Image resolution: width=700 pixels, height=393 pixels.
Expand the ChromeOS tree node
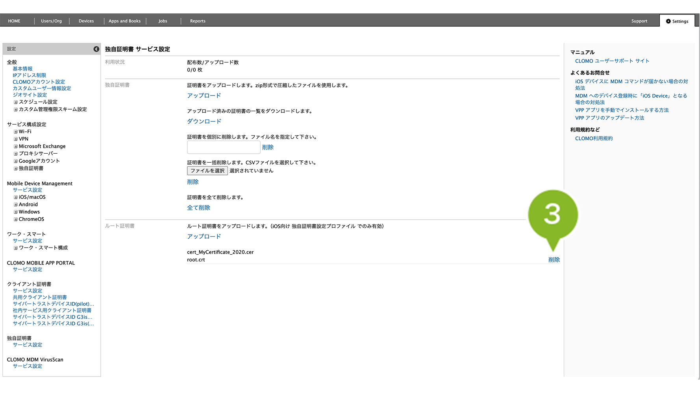pyautogui.click(x=16, y=219)
